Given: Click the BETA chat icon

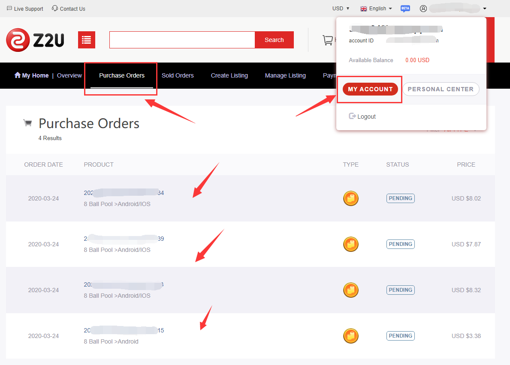Looking at the screenshot, I should pyautogui.click(x=405, y=9).
